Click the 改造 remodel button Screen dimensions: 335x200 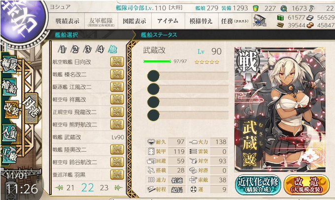pos(306,185)
